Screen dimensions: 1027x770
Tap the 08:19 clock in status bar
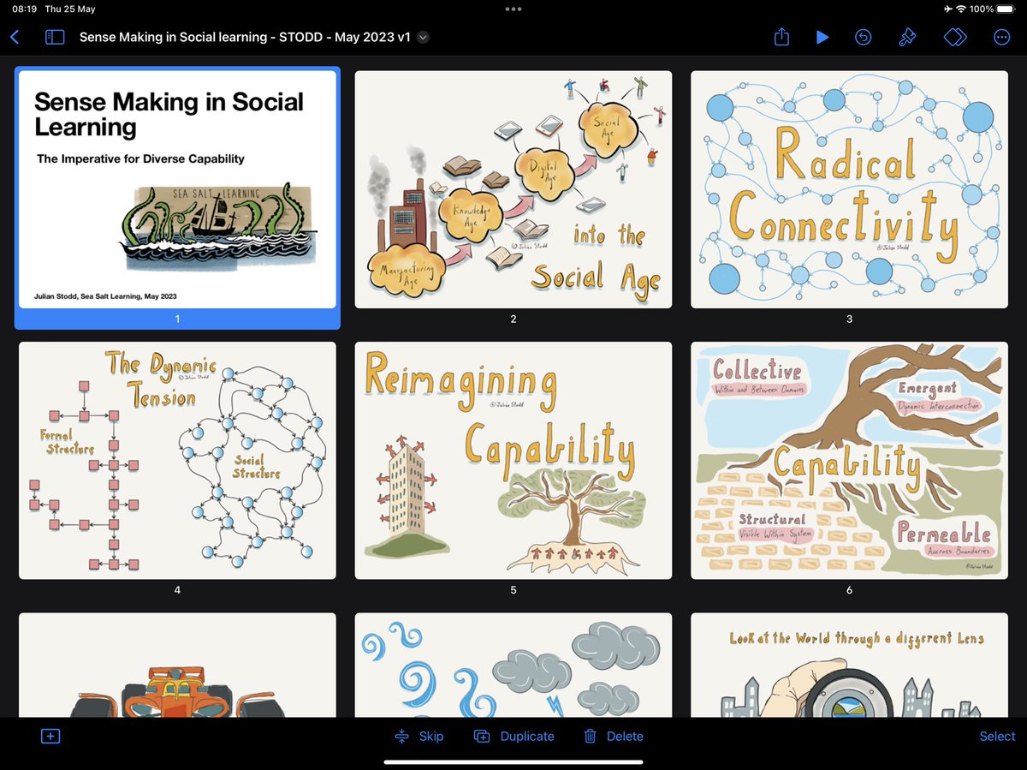[23, 9]
